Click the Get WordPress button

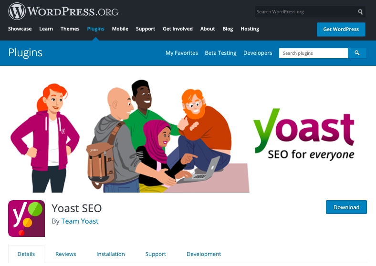pyautogui.click(x=341, y=29)
